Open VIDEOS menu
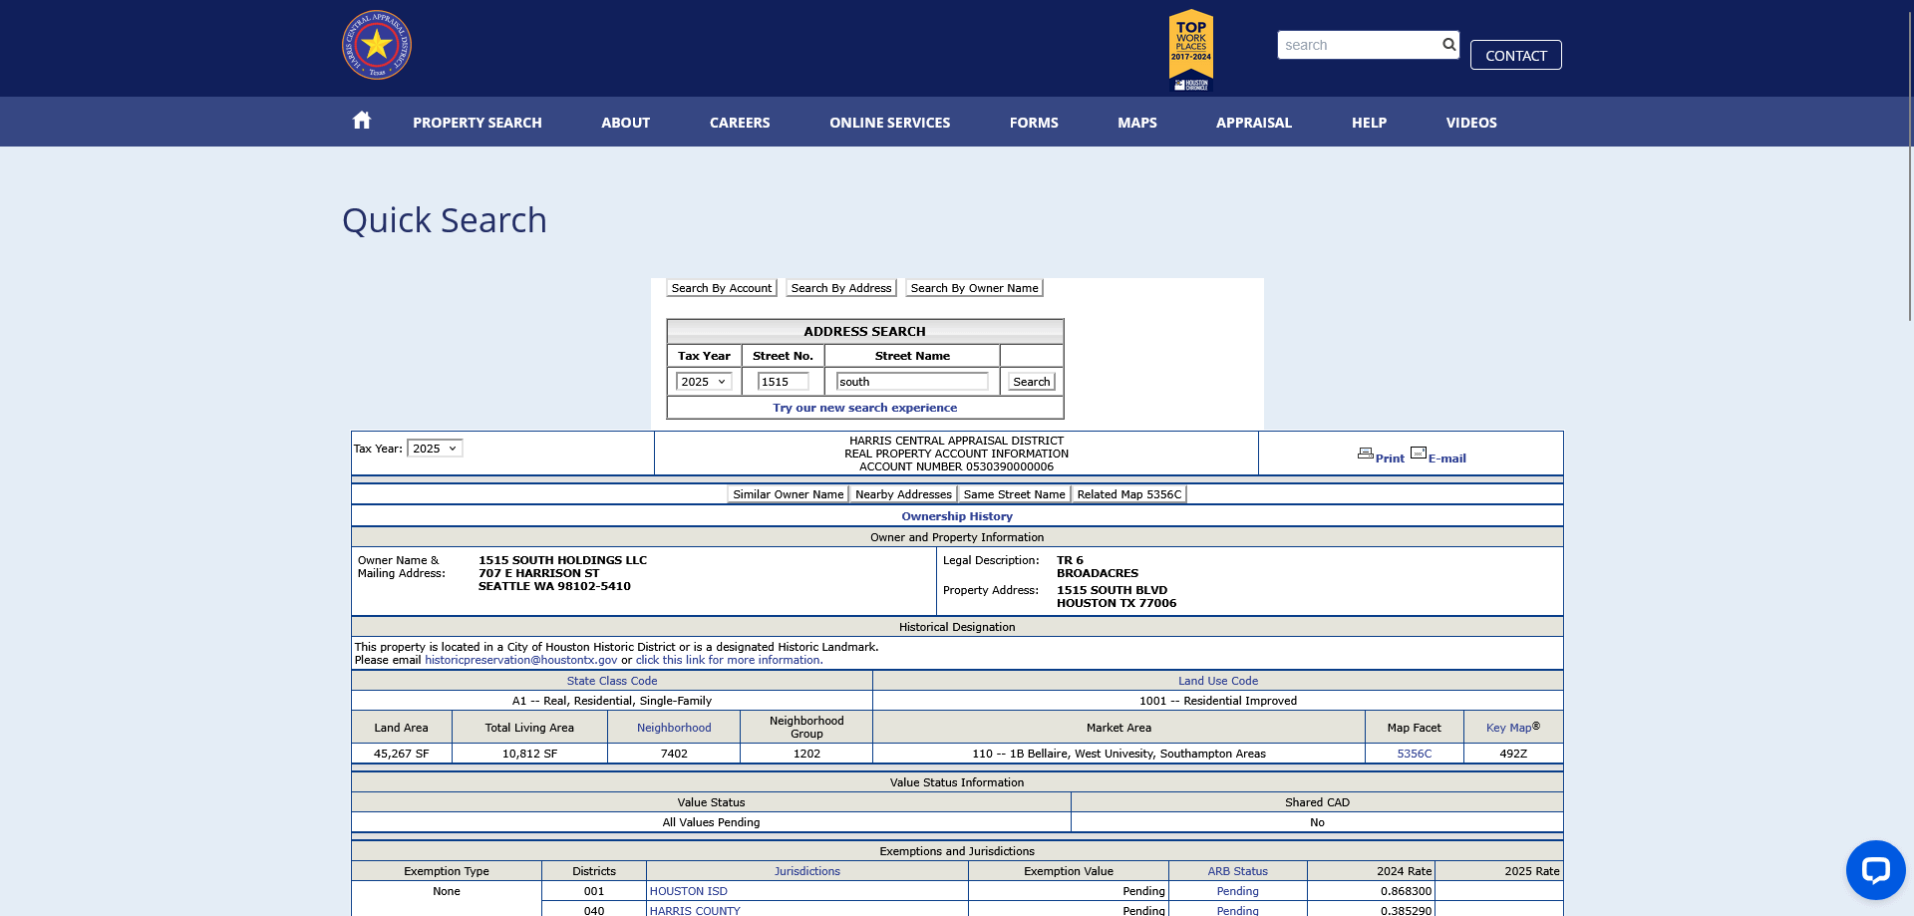The height and width of the screenshot is (916, 1914). click(x=1471, y=123)
